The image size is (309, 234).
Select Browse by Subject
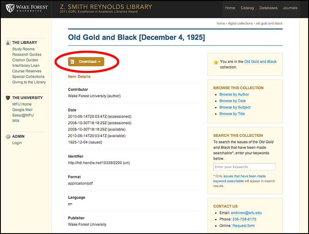click(235, 107)
